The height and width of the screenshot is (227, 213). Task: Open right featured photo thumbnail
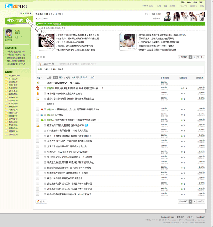click(x=127, y=41)
